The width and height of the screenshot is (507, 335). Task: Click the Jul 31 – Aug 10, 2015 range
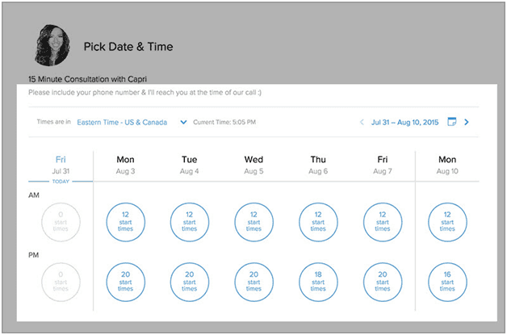point(404,122)
